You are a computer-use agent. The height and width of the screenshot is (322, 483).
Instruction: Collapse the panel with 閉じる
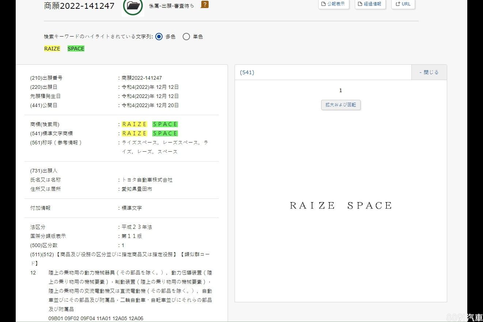(x=429, y=72)
